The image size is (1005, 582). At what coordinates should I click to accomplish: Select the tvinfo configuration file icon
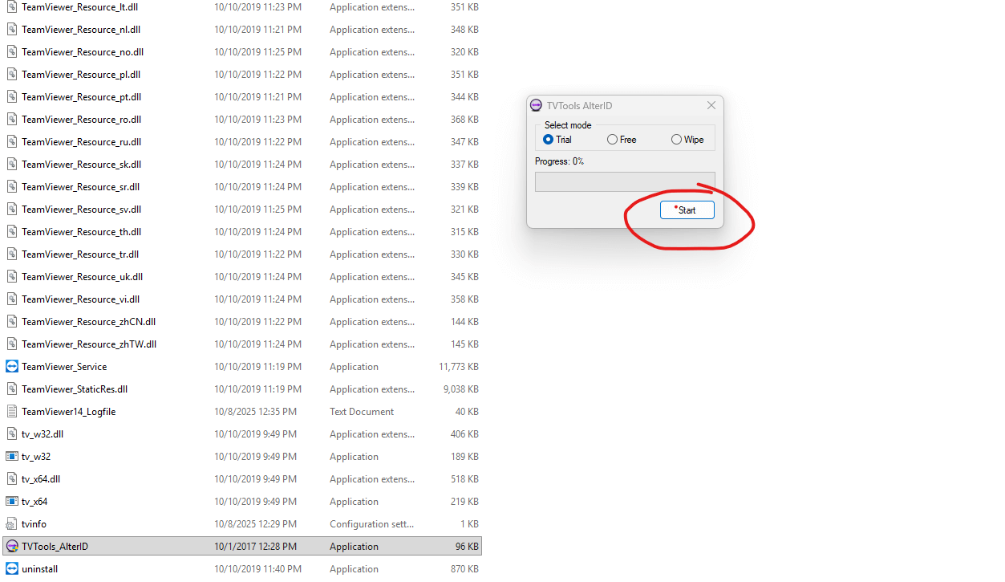tap(12, 524)
